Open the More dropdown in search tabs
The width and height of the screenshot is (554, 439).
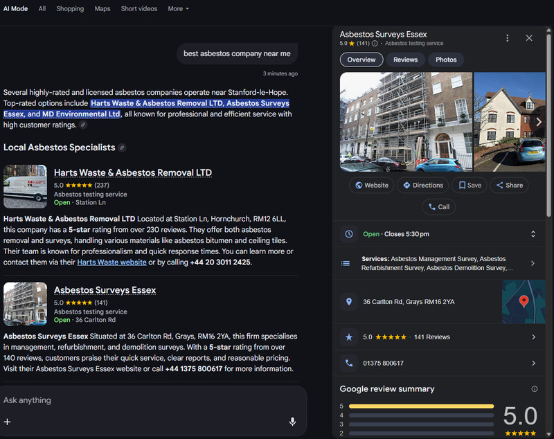click(x=178, y=8)
